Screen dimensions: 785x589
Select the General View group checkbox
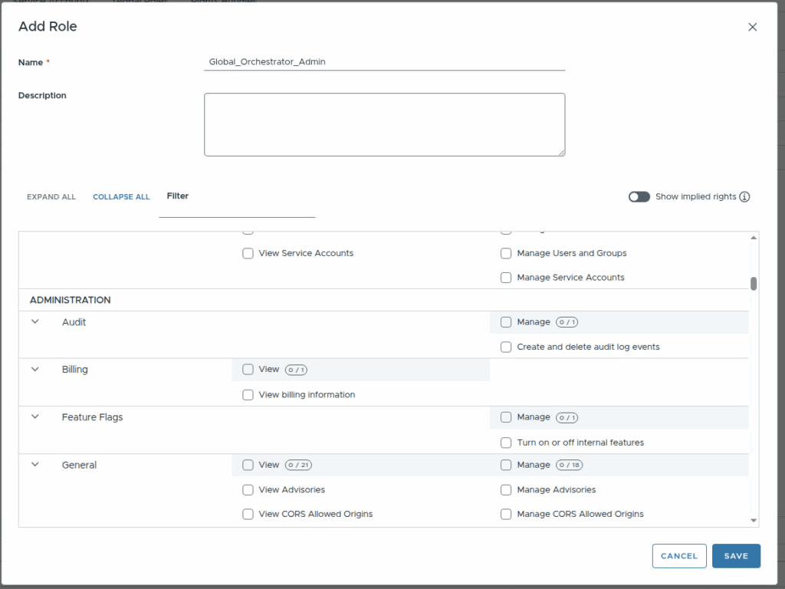click(x=248, y=465)
